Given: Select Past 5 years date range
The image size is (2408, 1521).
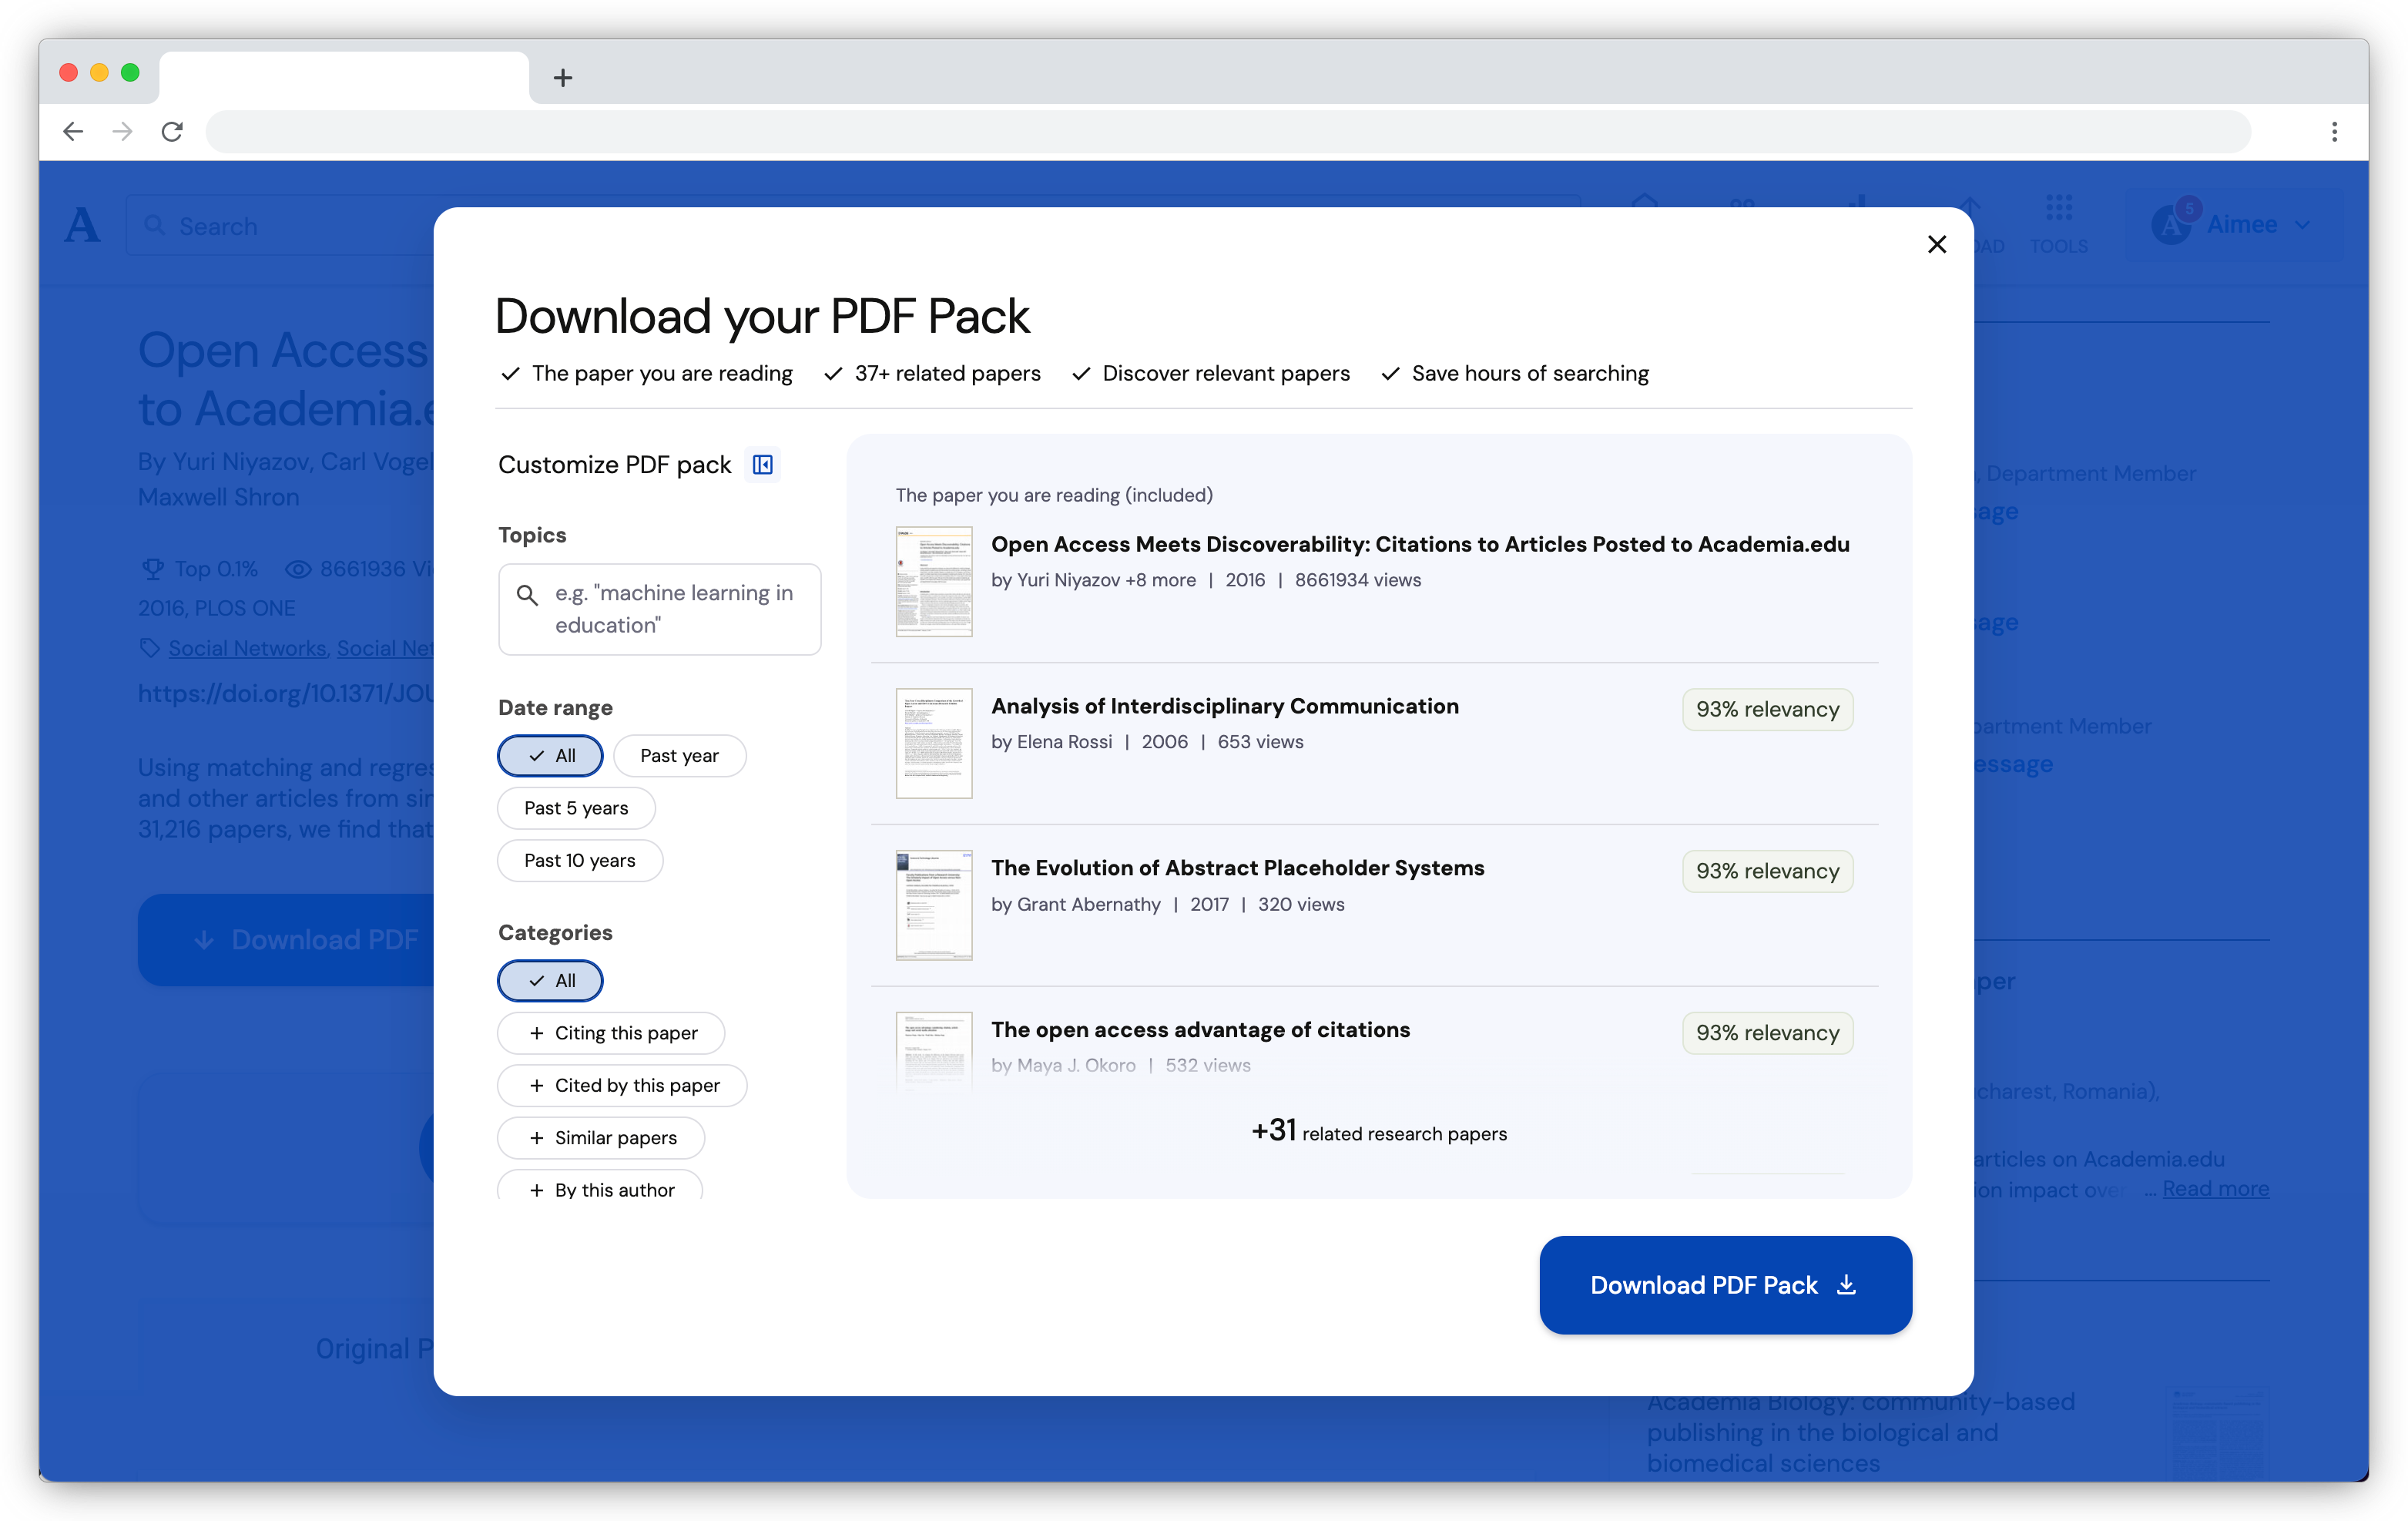Looking at the screenshot, I should (x=576, y=808).
